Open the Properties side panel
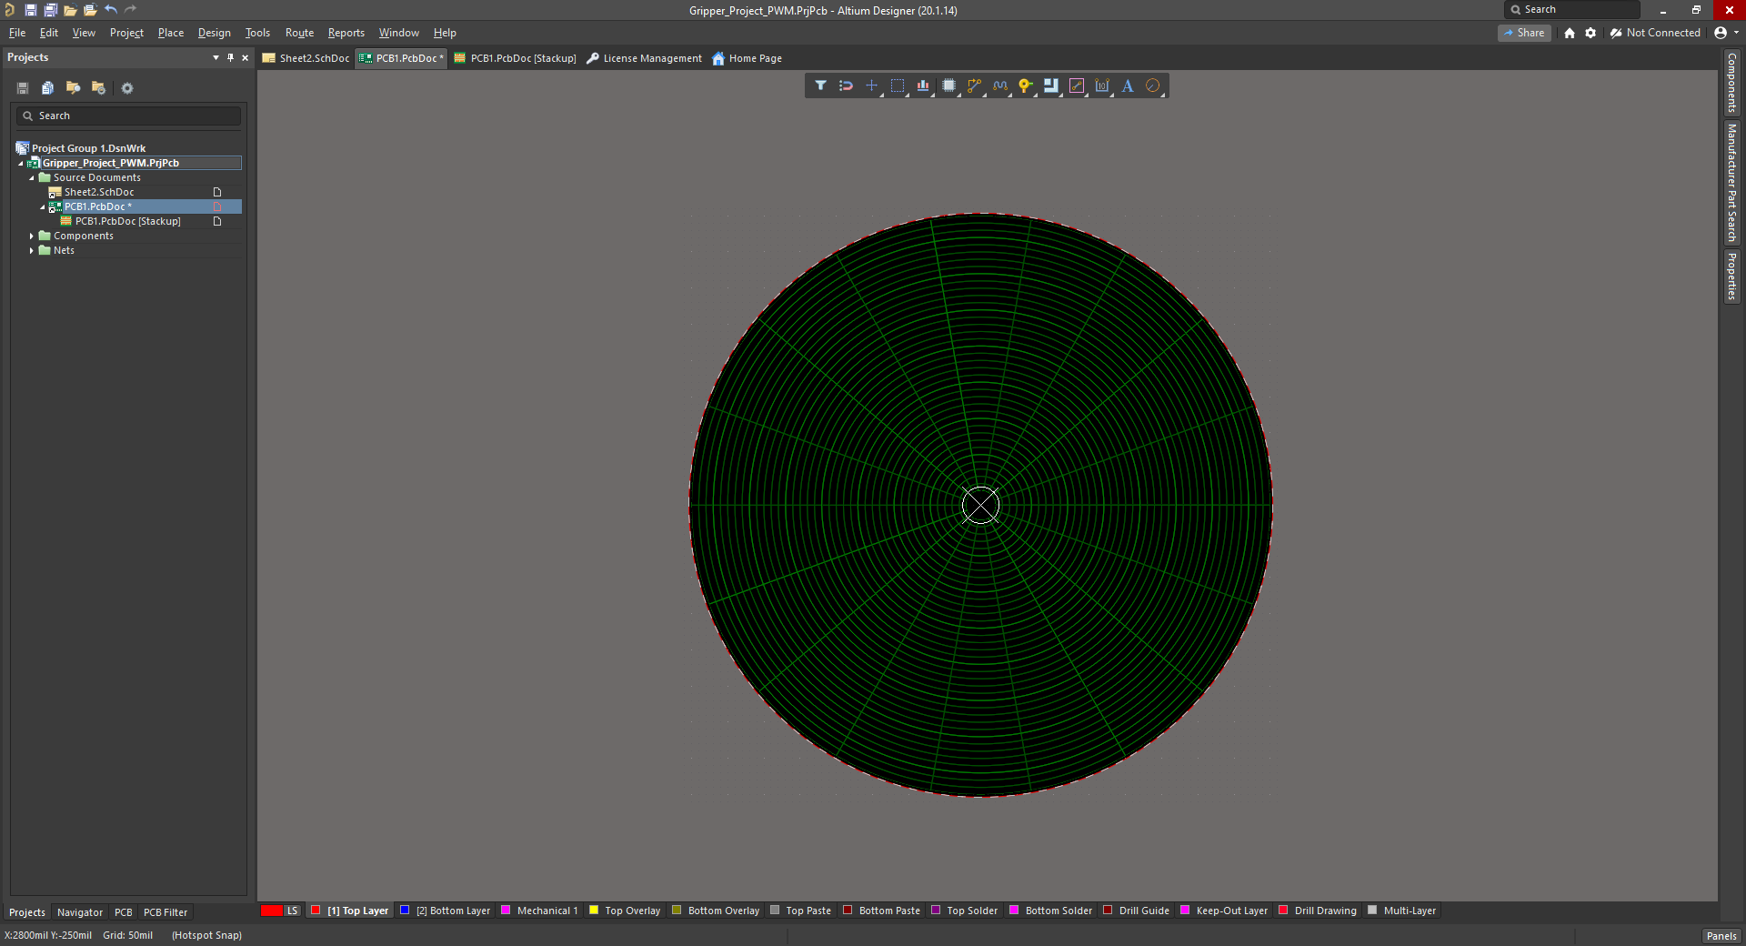This screenshot has height=946, width=1746. pyautogui.click(x=1731, y=277)
